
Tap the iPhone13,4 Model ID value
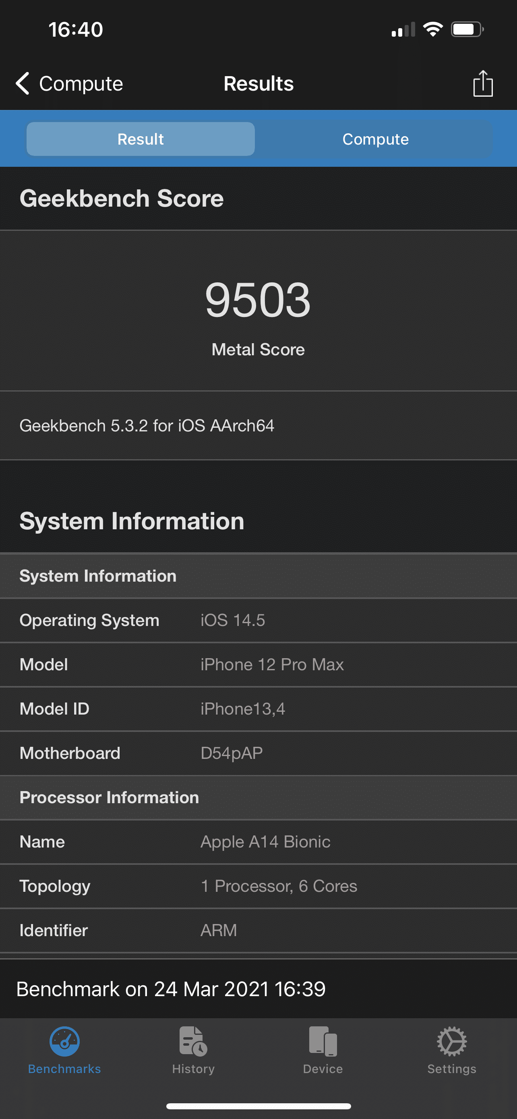point(243,709)
